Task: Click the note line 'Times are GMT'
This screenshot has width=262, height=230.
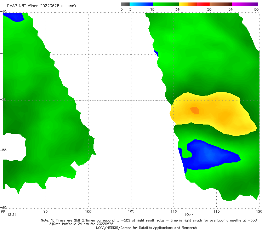Action: click(68, 220)
